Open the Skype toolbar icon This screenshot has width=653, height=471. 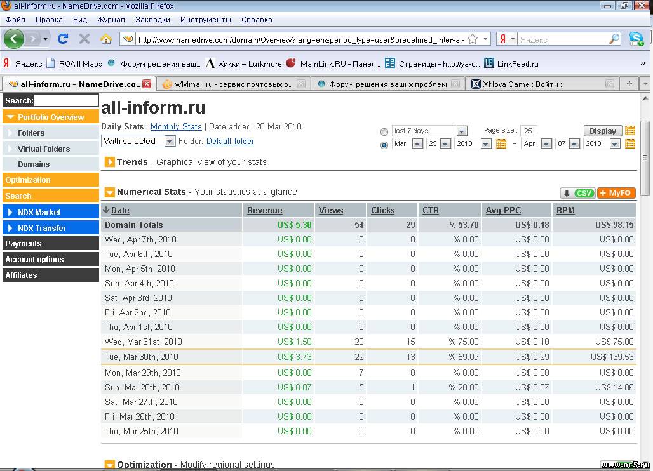[x=636, y=39]
